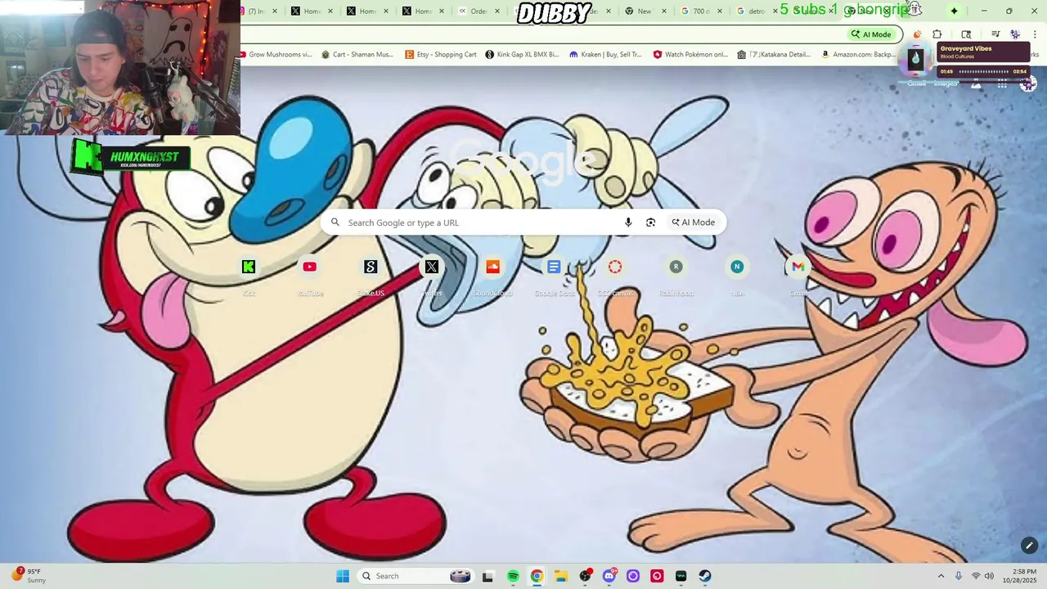Open the Chrome extensions puzzle icon
This screenshot has height=589, width=1047.
pos(937,34)
